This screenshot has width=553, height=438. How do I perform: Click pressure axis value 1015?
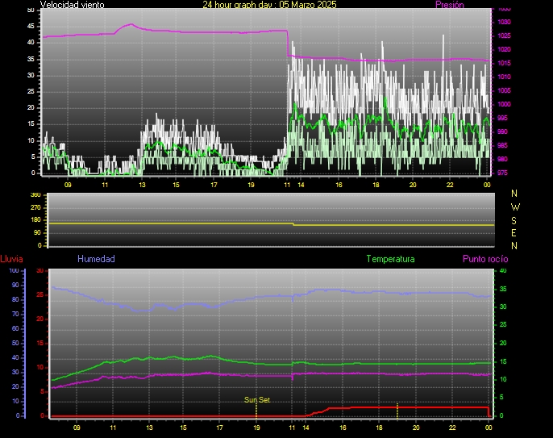pyautogui.click(x=504, y=64)
